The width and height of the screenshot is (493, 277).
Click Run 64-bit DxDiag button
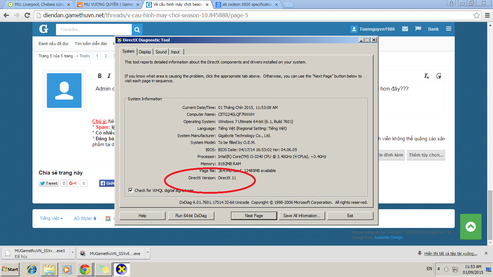pyautogui.click(x=191, y=216)
